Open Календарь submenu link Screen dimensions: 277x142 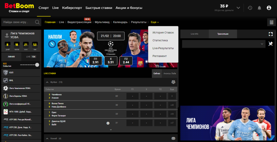point(120,22)
